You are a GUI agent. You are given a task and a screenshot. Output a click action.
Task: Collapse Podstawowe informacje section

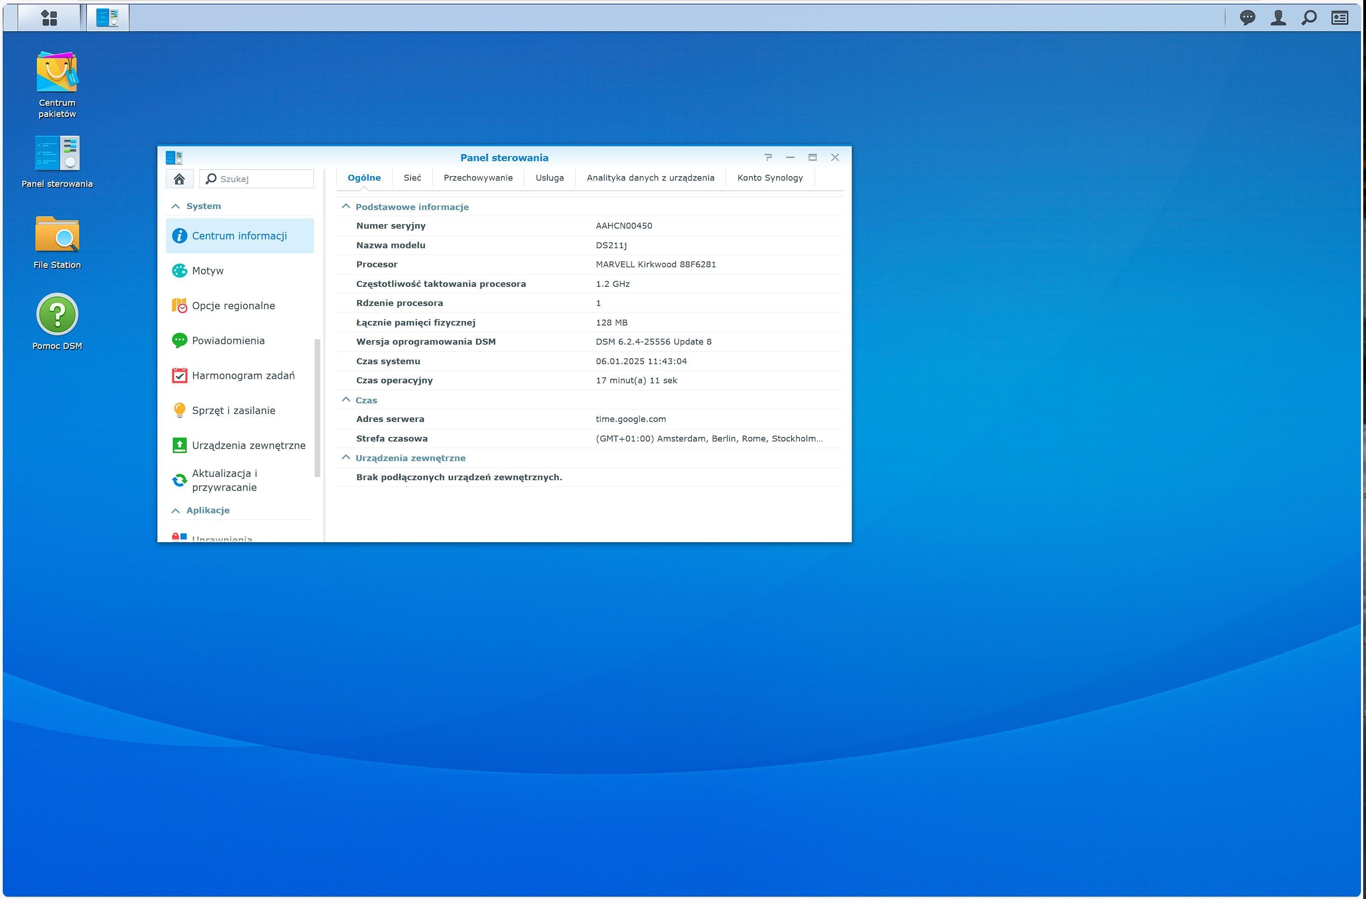coord(346,206)
